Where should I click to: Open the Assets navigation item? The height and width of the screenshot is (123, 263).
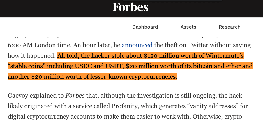pos(188,27)
